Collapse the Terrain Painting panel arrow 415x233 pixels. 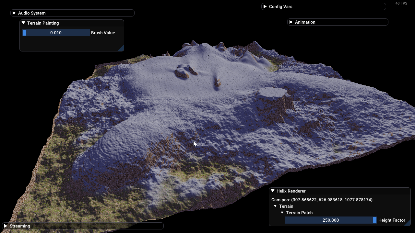(x=23, y=23)
